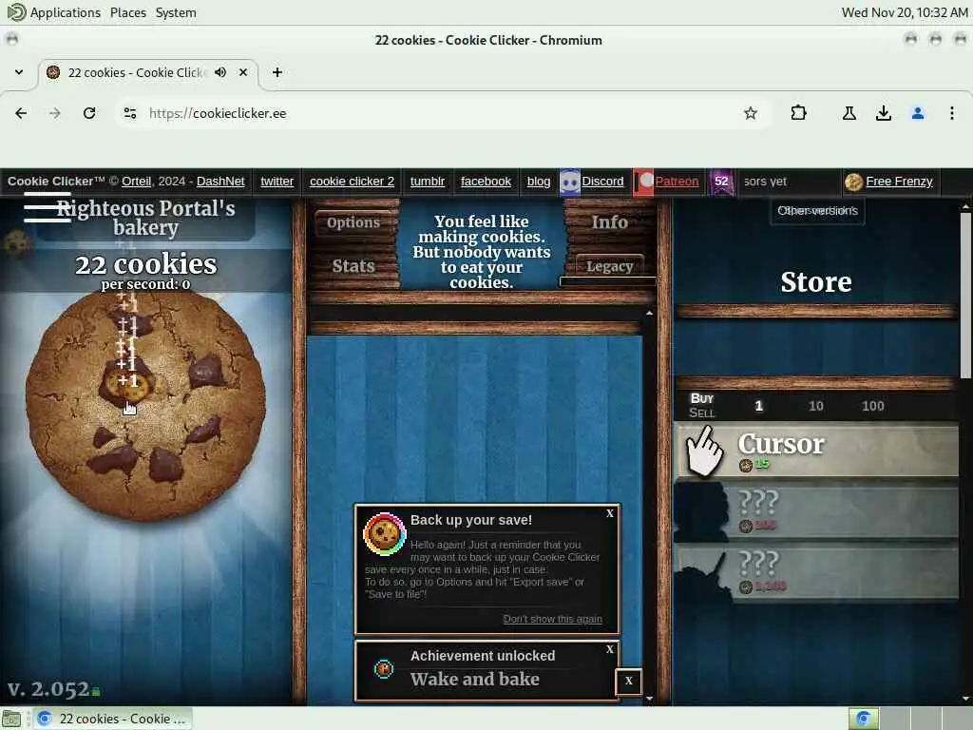Click the Patreon icon in the top bar
This screenshot has width=973, height=730.
tap(643, 182)
